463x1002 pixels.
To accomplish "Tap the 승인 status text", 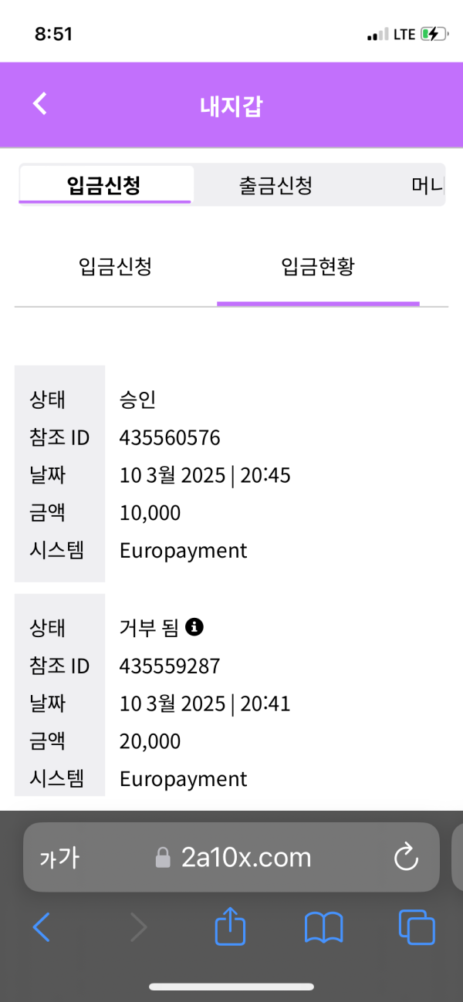I will tap(138, 400).
